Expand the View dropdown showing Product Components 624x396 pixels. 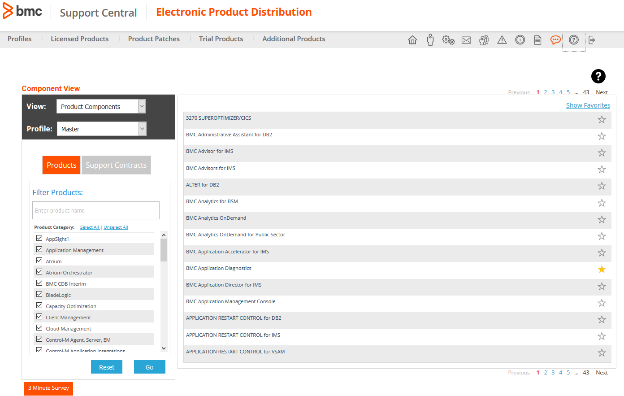coord(101,106)
